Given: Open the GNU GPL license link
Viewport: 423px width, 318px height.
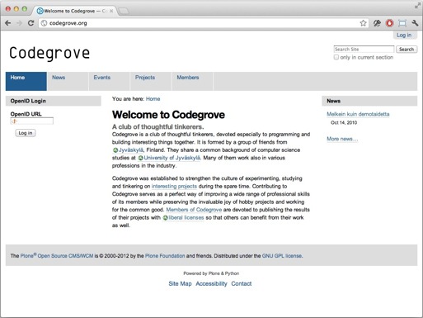Looking at the screenshot, I should click(282, 256).
